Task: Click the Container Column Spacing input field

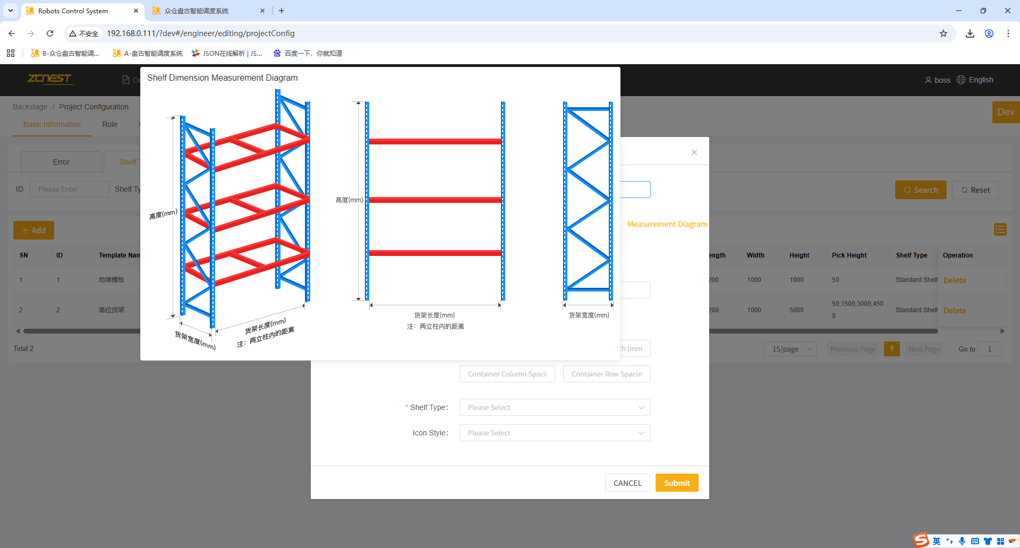Action: point(507,374)
